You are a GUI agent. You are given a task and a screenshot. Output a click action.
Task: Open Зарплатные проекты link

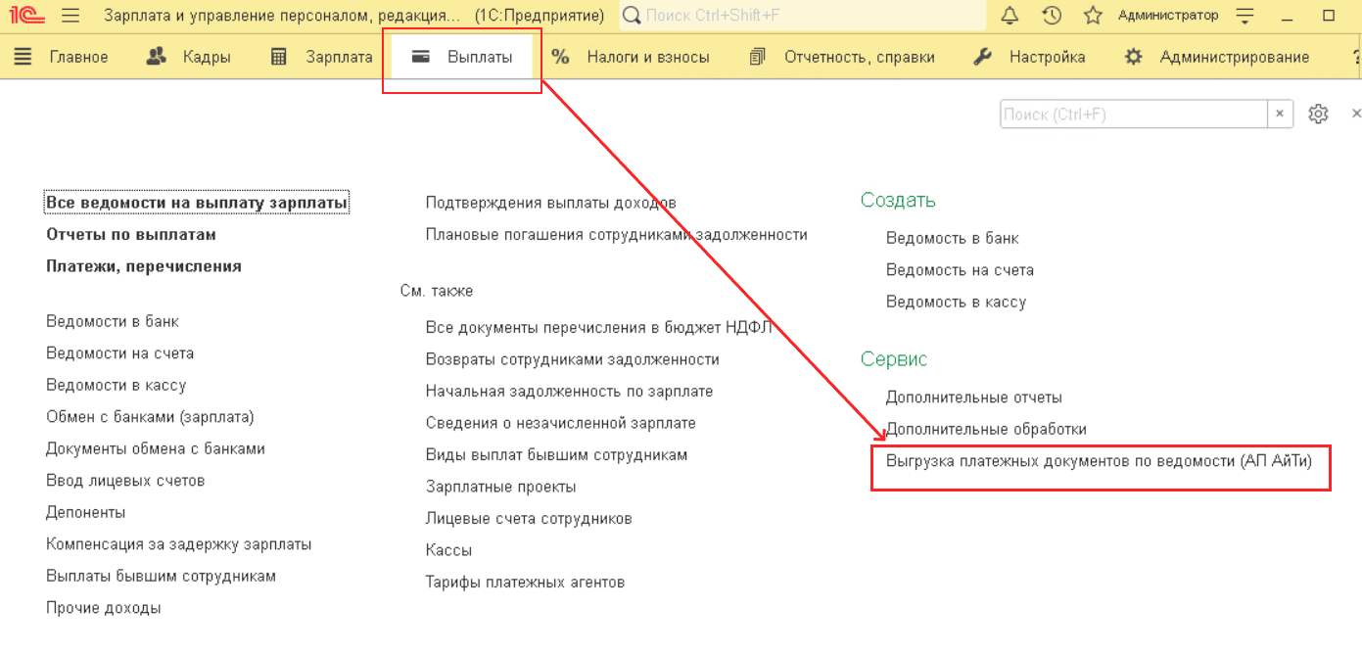click(x=500, y=487)
